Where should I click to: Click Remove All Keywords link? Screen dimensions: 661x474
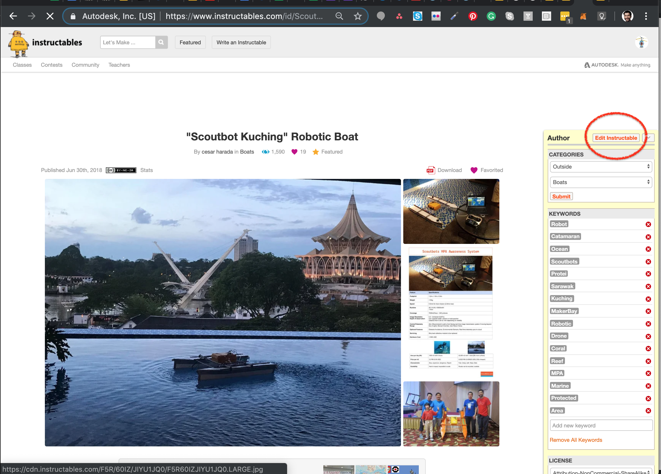coord(576,440)
